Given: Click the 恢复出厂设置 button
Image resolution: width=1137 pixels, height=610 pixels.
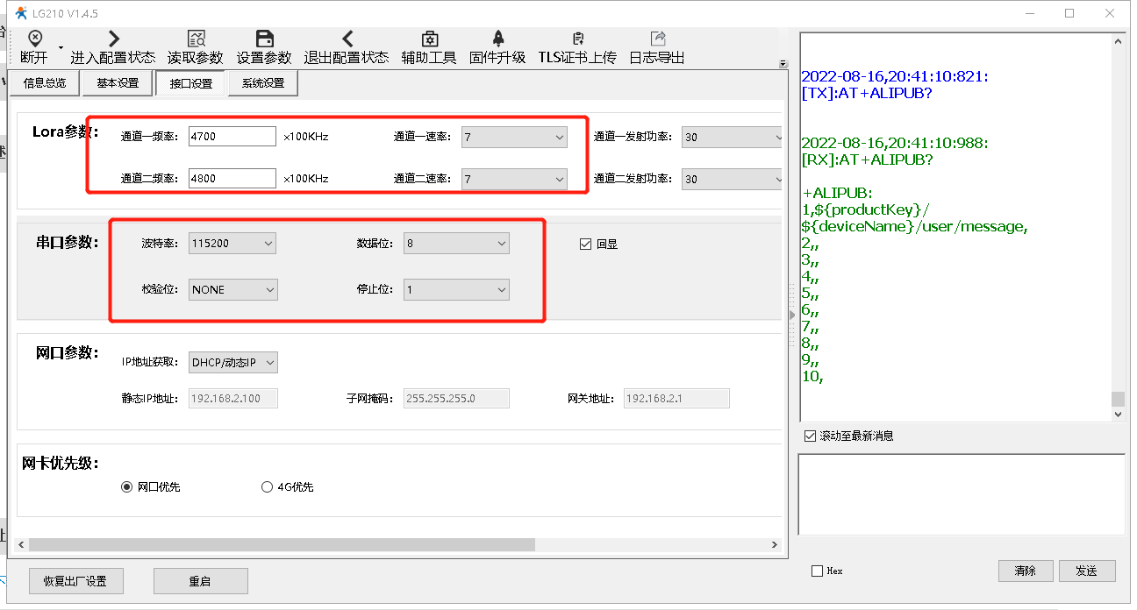Looking at the screenshot, I should pyautogui.click(x=75, y=581).
